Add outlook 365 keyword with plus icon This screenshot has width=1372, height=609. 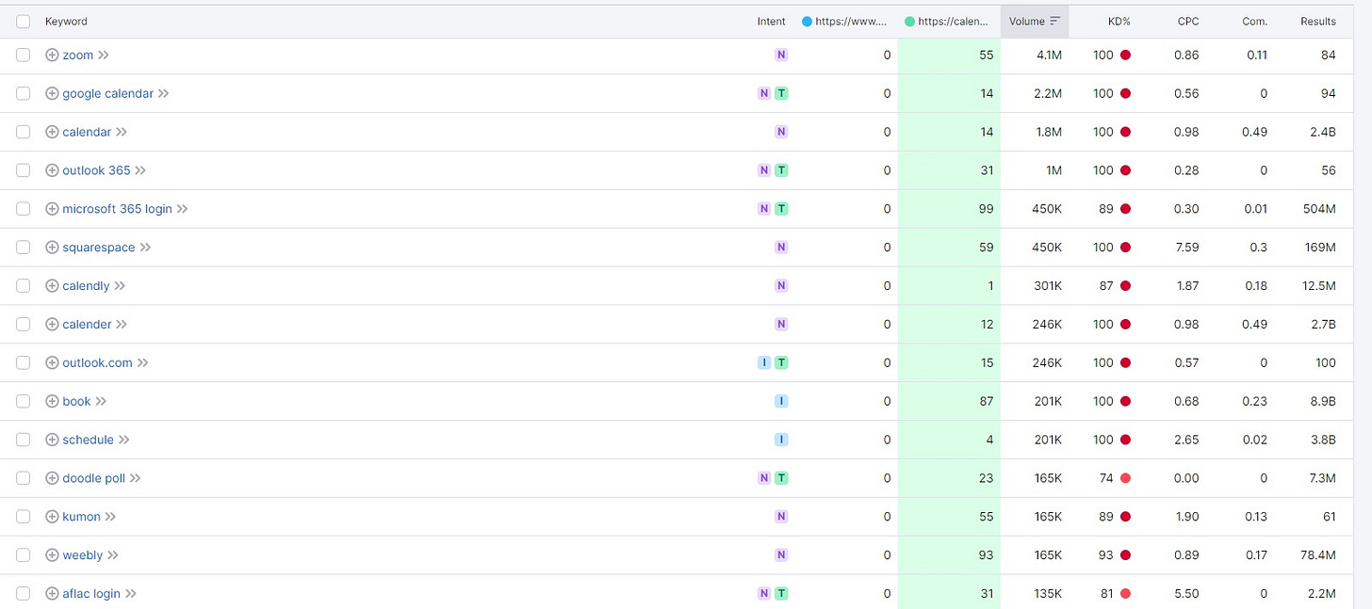(x=52, y=170)
